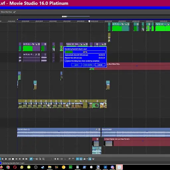This screenshot has width=170, height=170.
Task: Click the Play button in transport bar
Action: coord(6,159)
